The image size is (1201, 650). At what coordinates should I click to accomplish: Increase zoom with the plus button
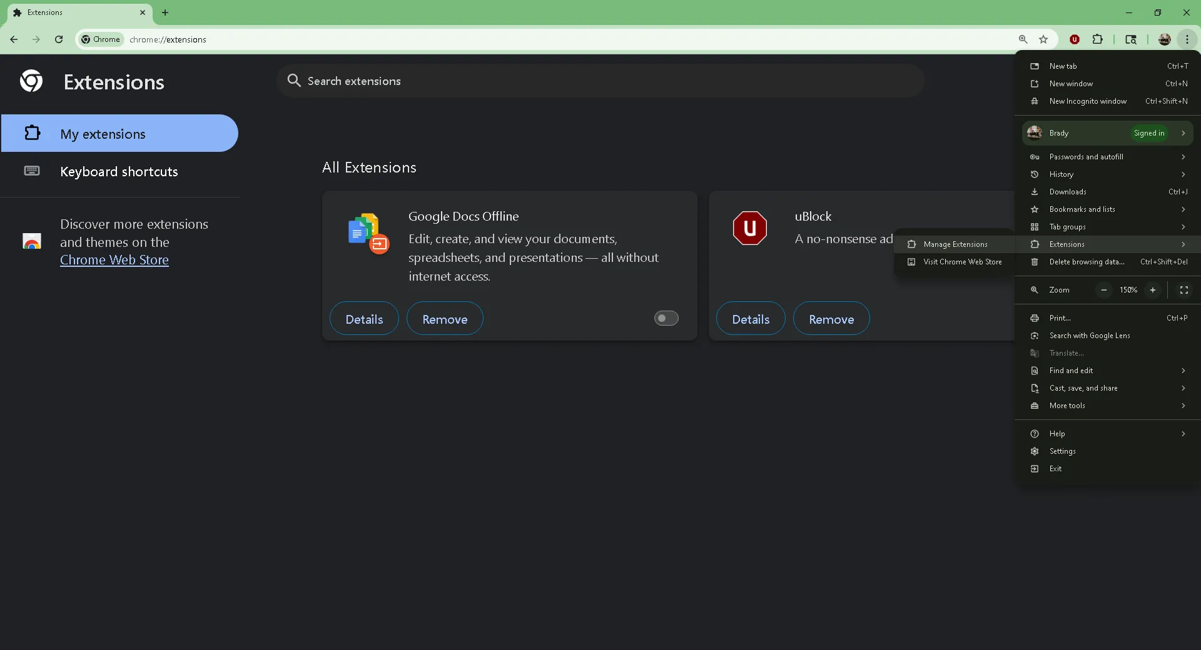[x=1153, y=290]
